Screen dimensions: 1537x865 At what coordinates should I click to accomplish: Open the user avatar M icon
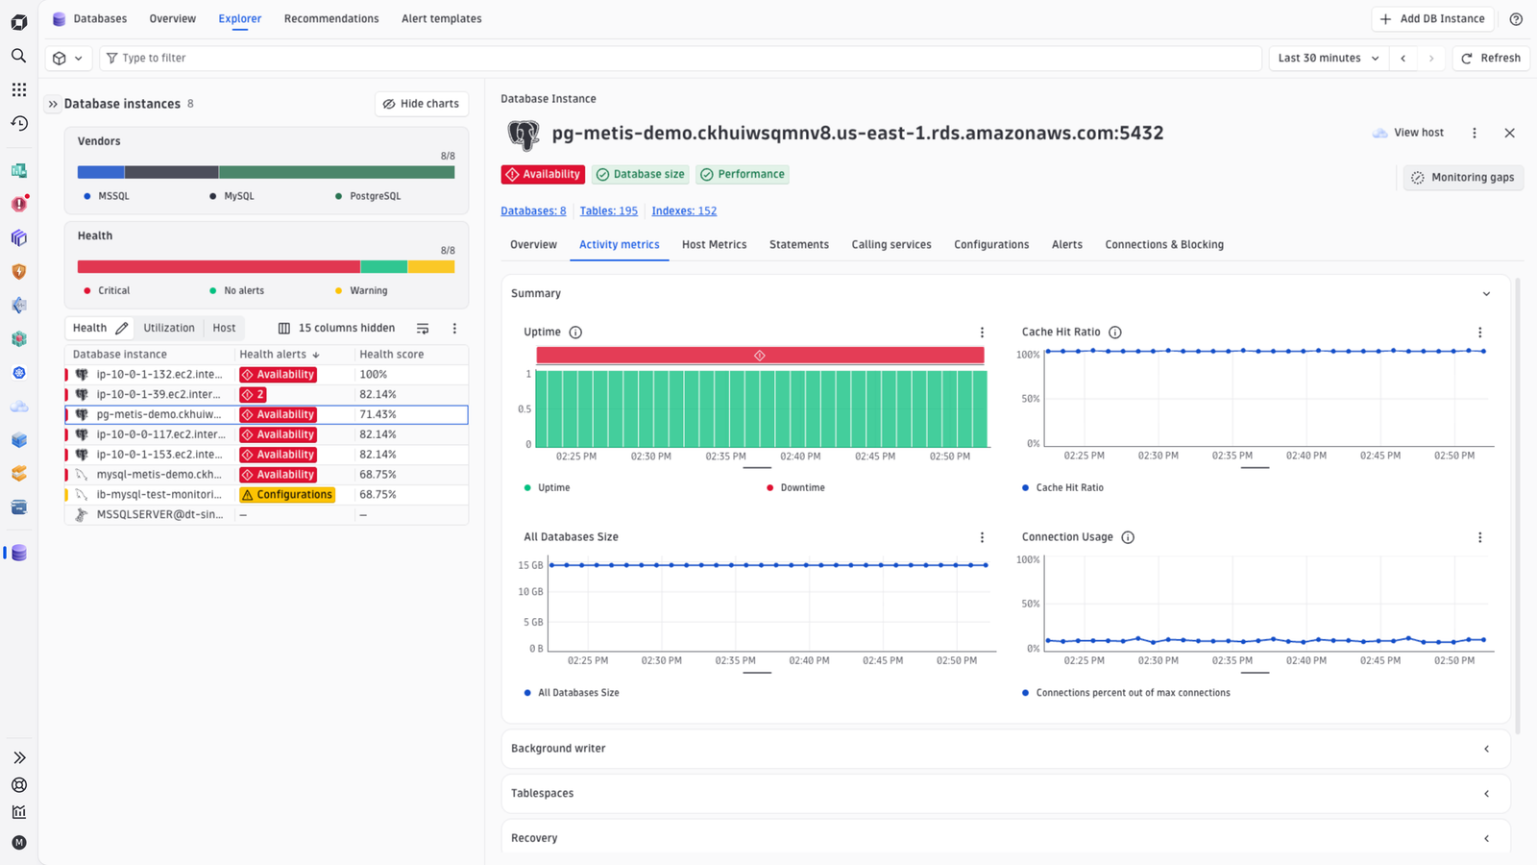coord(18,843)
